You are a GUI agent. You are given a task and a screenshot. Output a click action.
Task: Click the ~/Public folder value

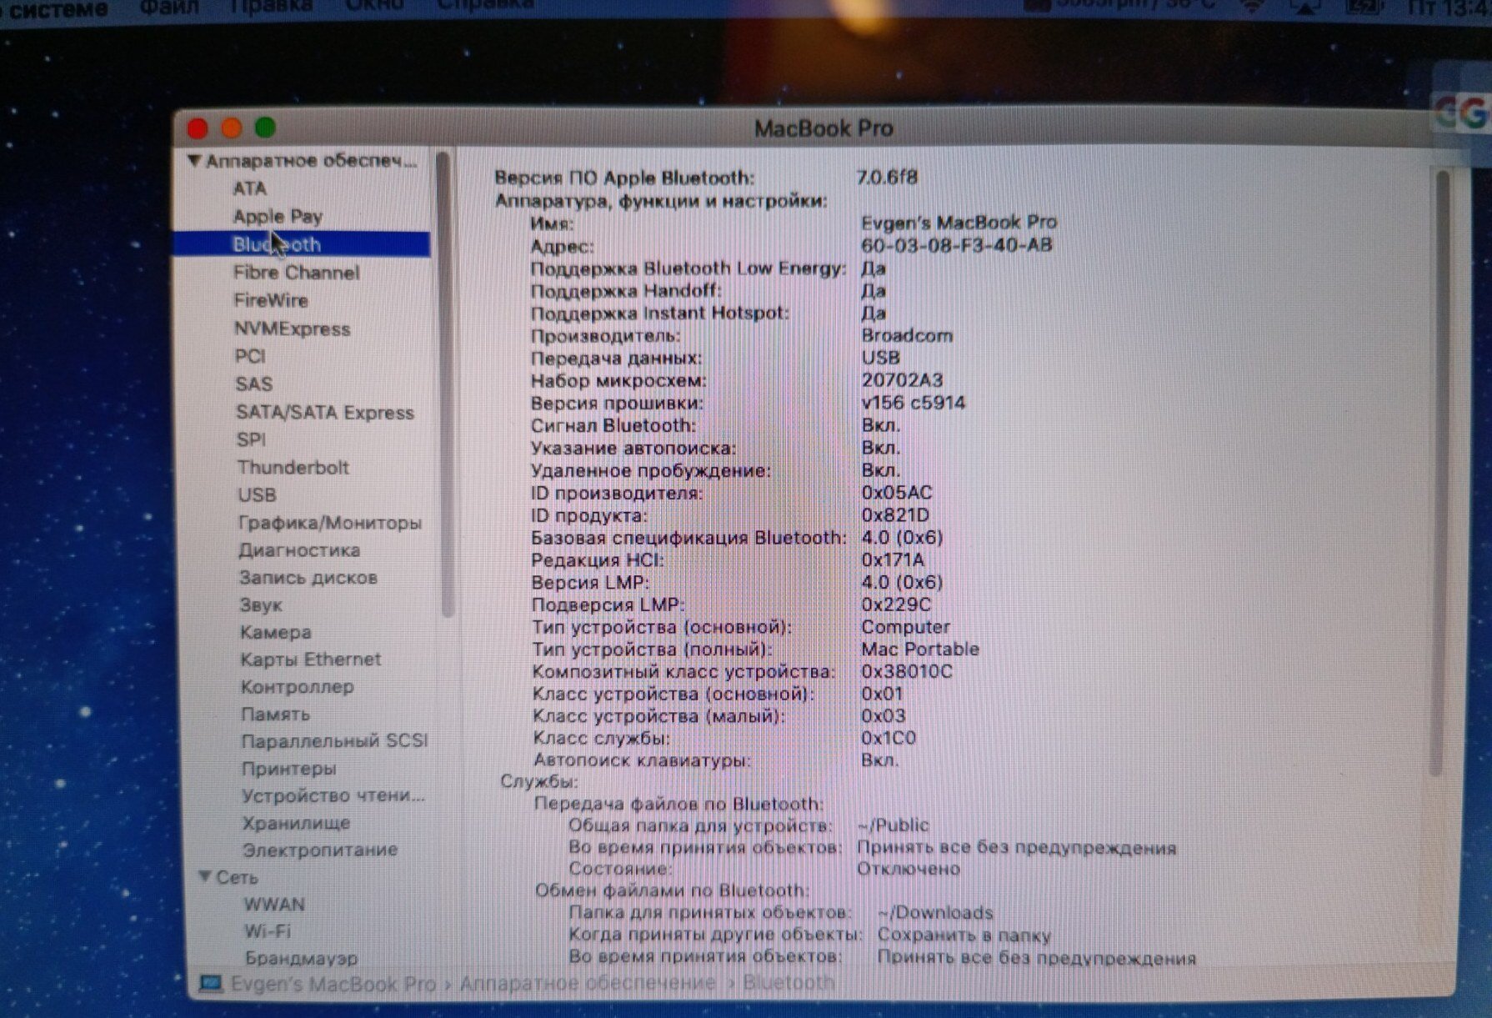click(x=893, y=825)
